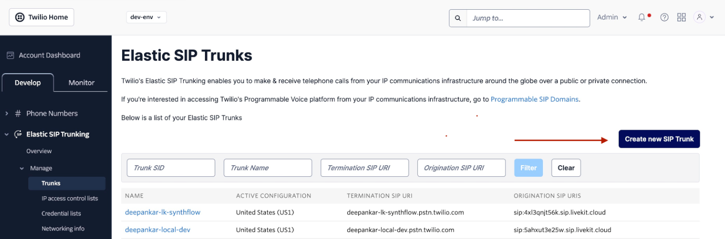This screenshot has height=239, width=725.
Task: Select the Manage sidebar item
Action: [41, 169]
